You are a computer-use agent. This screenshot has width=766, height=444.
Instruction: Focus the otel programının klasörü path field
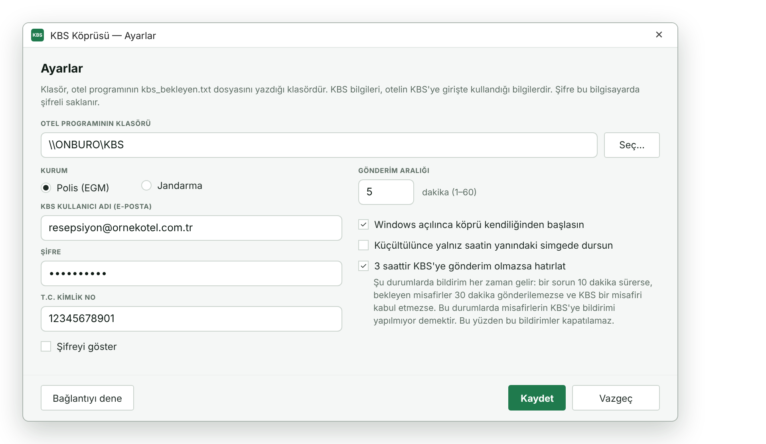click(319, 145)
